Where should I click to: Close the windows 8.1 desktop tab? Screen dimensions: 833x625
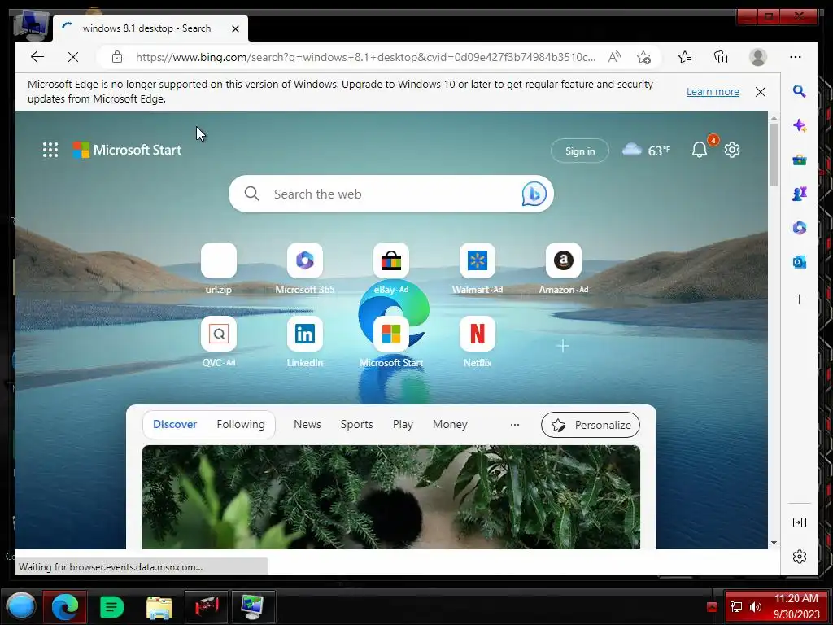(235, 28)
